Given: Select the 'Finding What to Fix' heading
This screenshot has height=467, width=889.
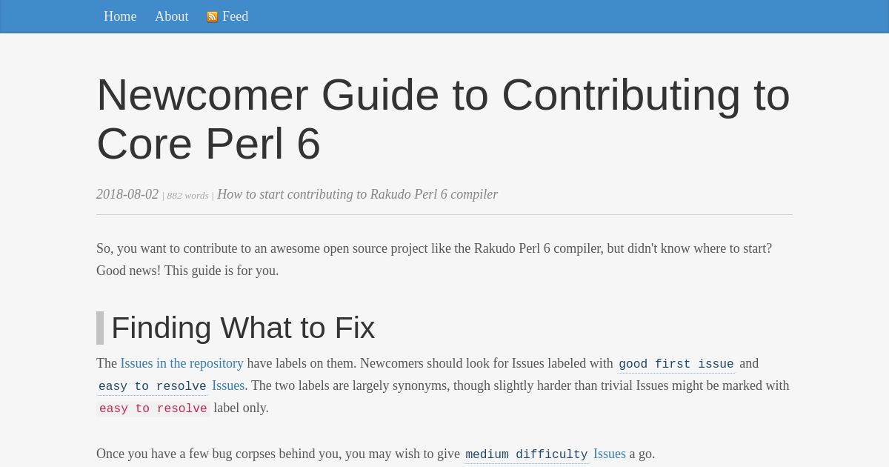Looking at the screenshot, I should coord(243,328).
